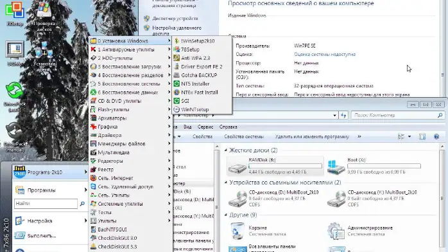Open Programs-2k10 start menu entry
The width and height of the screenshot is (448, 252).
(x=50, y=172)
